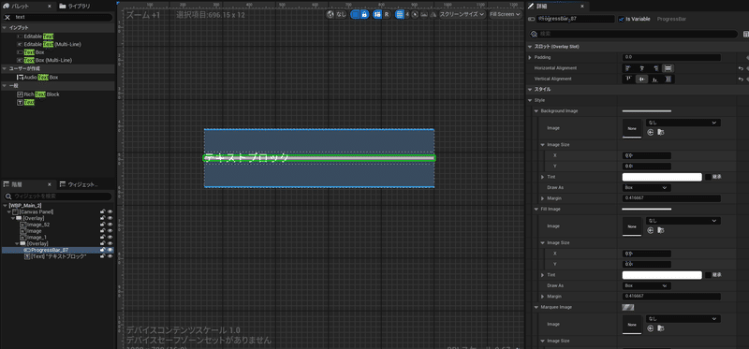Collapse the Fill Image section
Screen dimensions: 749x349
536,209
